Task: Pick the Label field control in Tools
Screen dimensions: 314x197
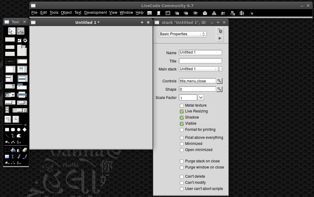Action: (10, 61)
